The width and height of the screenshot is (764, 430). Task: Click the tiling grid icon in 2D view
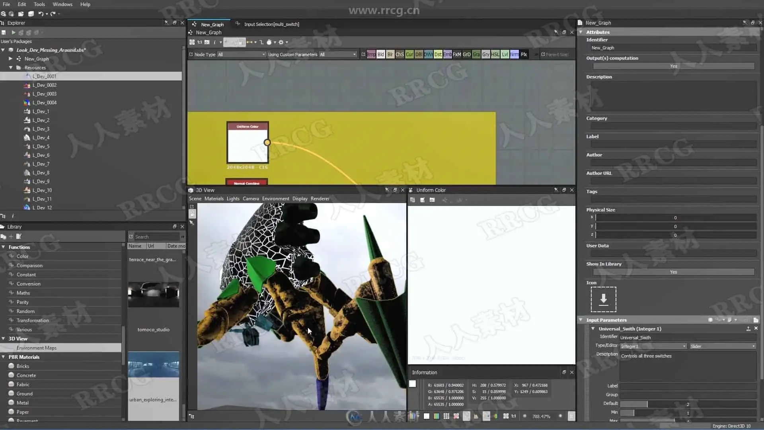446,416
